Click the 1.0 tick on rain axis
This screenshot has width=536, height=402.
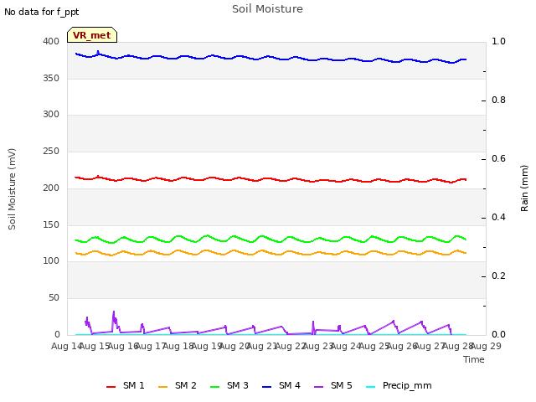498,41
